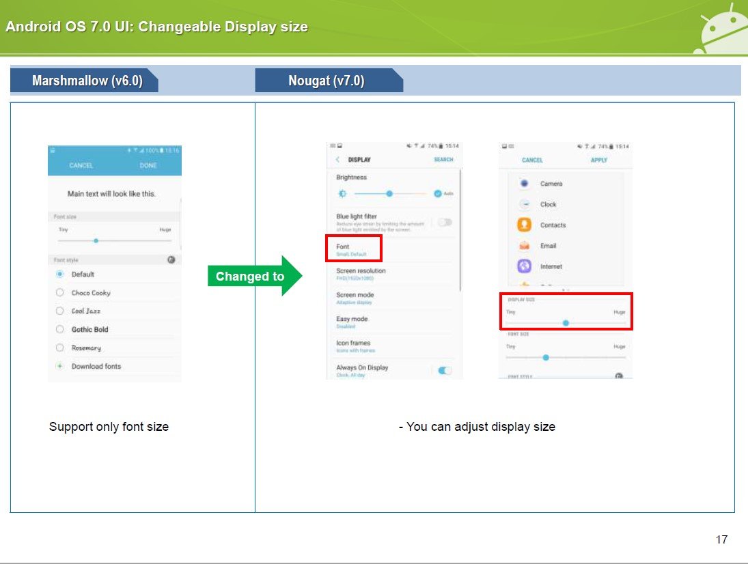Turn off the Always On Display switch
This screenshot has height=564, width=748.
[x=445, y=370]
